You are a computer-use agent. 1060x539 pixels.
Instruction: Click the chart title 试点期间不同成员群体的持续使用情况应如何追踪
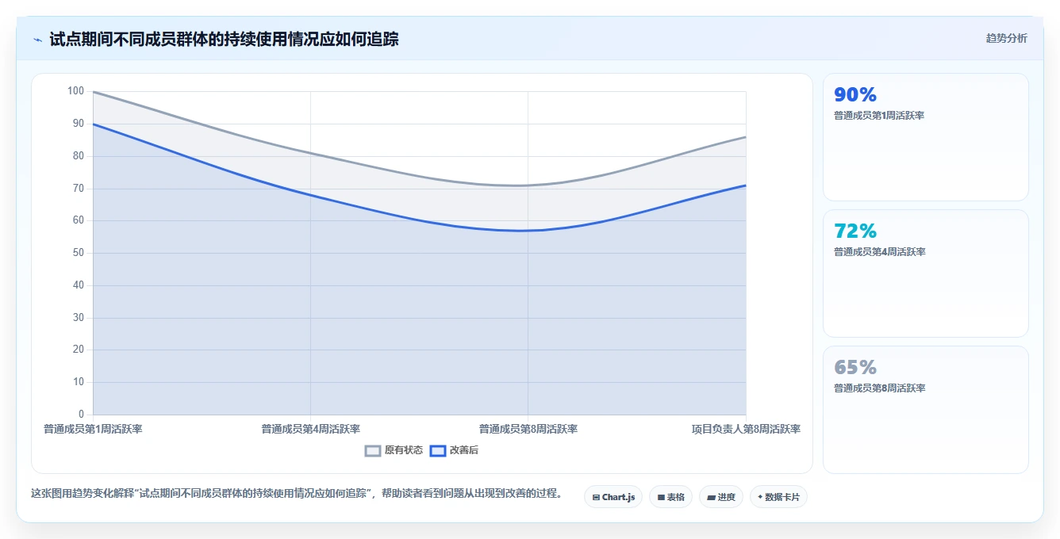click(224, 39)
